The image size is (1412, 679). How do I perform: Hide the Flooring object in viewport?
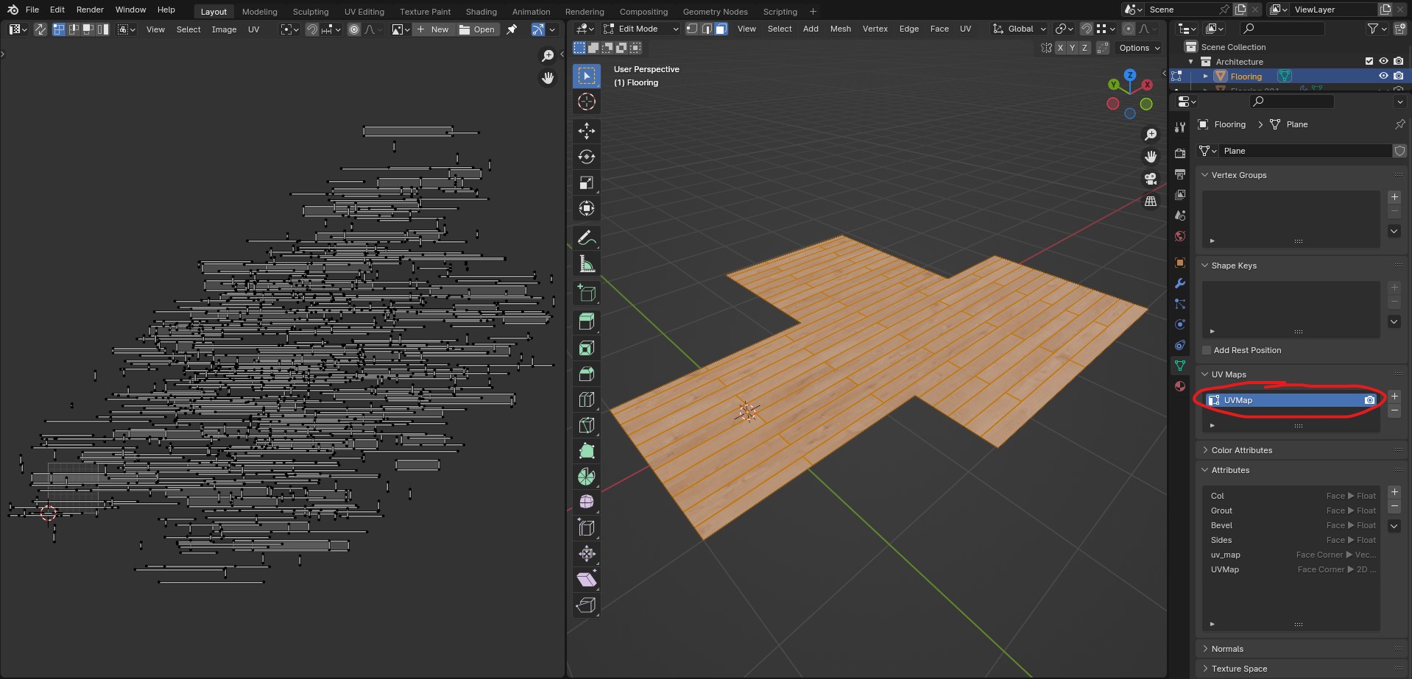[1383, 76]
